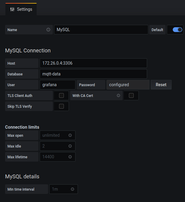Click the Connection limits heading
Image resolution: width=185 pixels, height=202 pixels.
click(x=22, y=127)
